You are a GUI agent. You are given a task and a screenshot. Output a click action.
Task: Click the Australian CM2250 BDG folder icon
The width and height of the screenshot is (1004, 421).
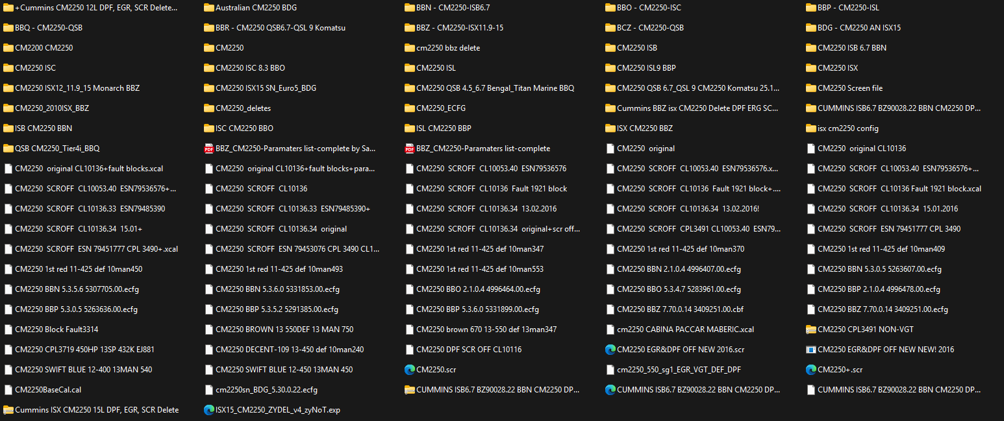(x=209, y=8)
